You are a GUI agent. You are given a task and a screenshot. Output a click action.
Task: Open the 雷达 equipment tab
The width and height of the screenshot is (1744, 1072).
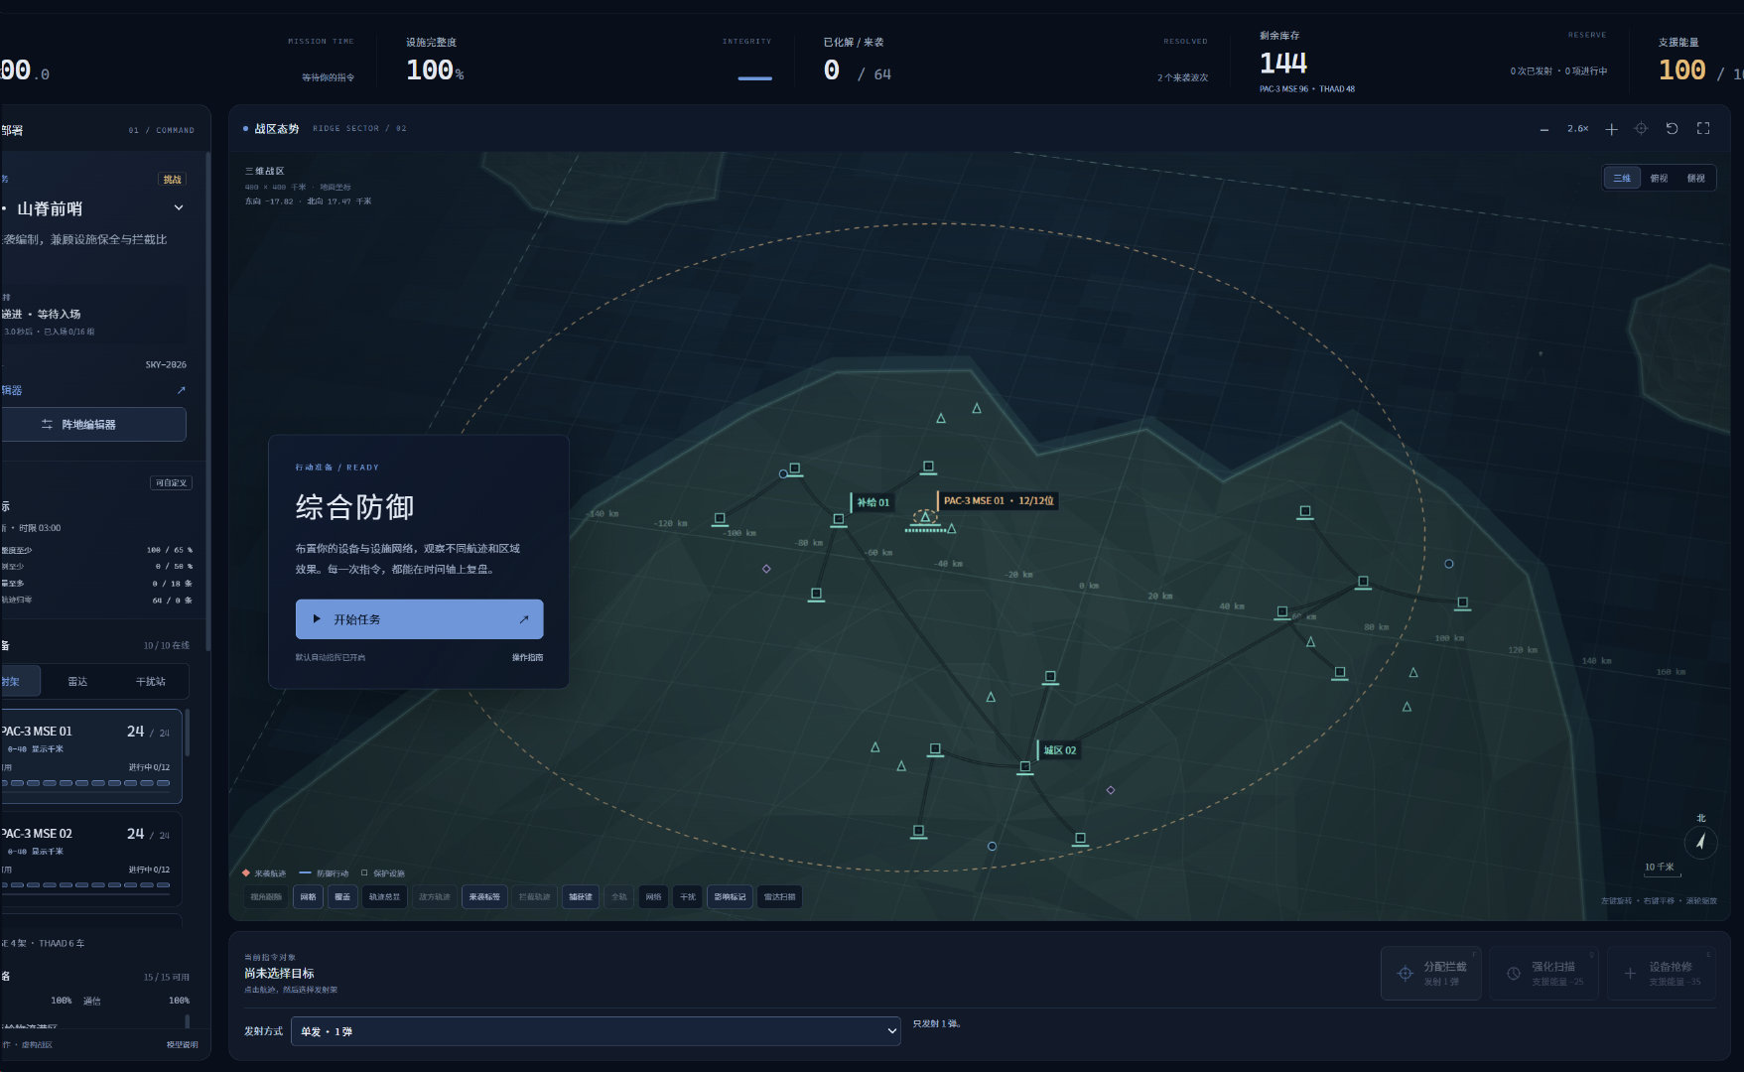click(77, 682)
